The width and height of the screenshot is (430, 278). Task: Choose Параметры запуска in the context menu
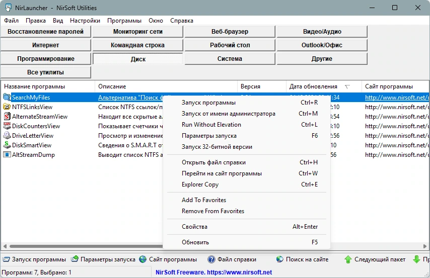[247, 136]
